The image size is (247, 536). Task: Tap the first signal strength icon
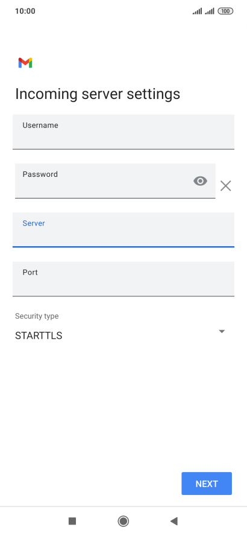click(197, 11)
